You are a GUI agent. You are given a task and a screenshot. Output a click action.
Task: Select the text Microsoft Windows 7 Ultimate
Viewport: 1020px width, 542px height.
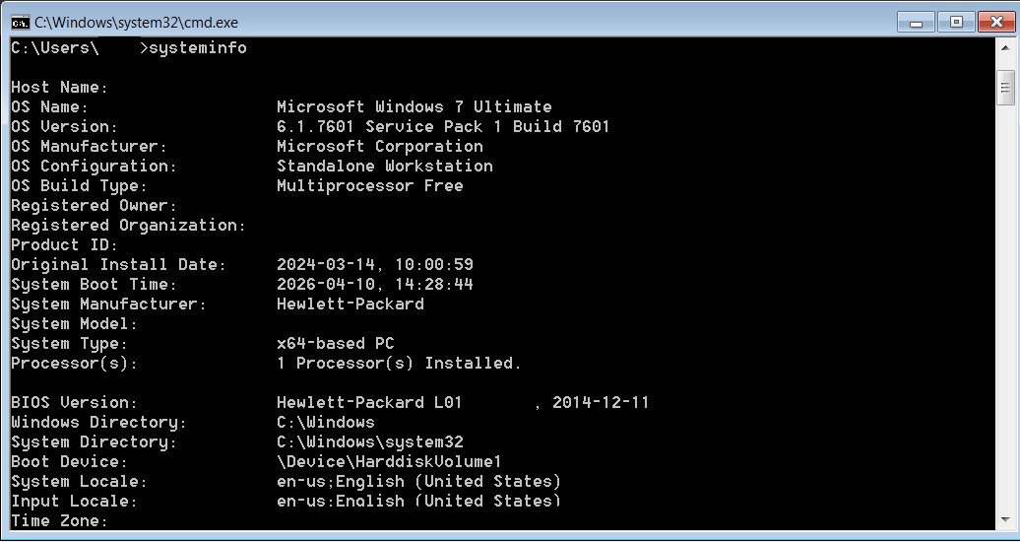pos(414,106)
